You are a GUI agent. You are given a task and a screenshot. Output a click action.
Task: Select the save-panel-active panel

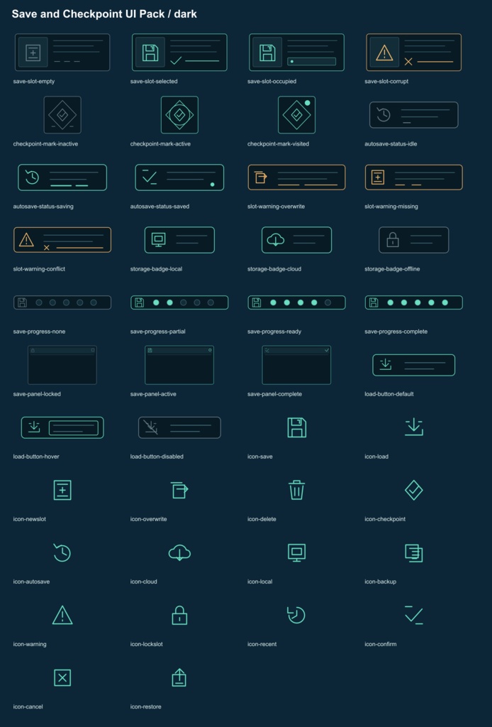179,365
